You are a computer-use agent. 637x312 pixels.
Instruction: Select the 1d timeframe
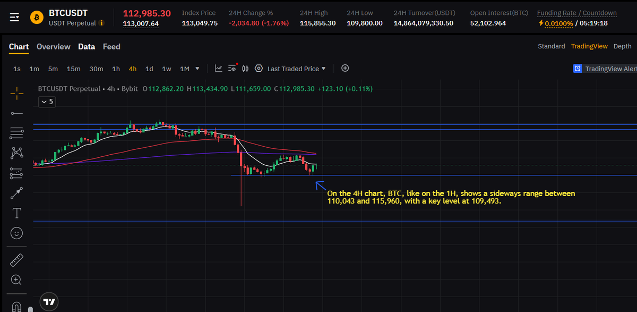click(x=149, y=69)
